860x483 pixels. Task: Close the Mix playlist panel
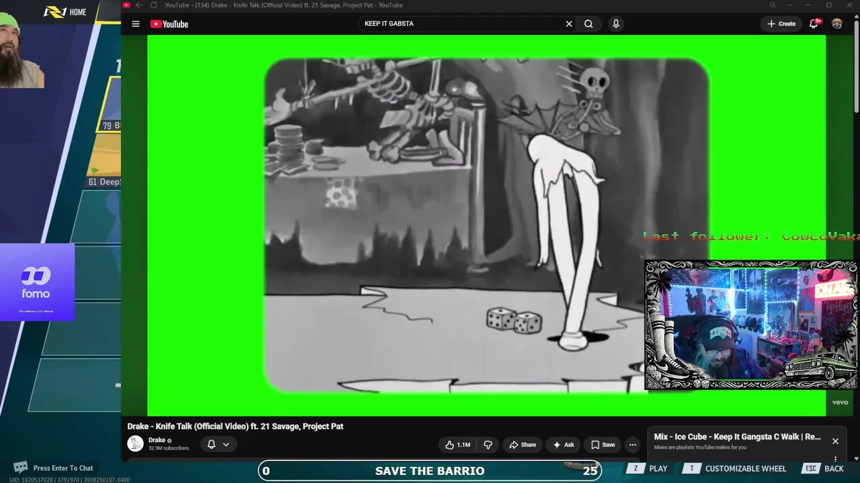click(835, 441)
